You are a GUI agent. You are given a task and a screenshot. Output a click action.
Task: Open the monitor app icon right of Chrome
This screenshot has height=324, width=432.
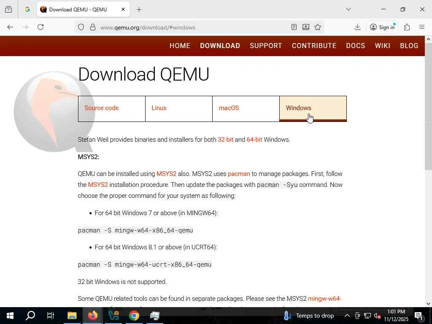pyautogui.click(x=154, y=316)
